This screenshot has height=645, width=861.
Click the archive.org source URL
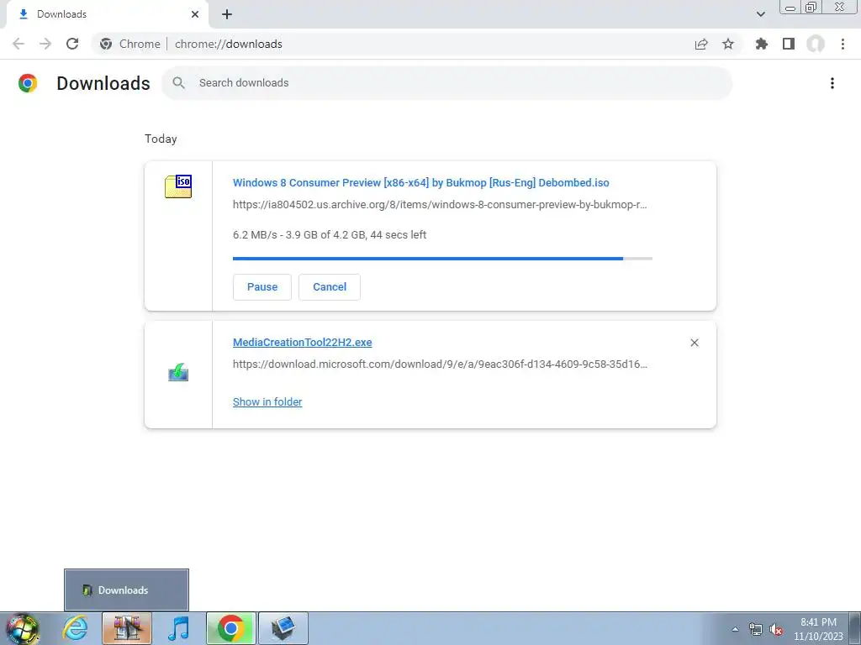point(440,205)
